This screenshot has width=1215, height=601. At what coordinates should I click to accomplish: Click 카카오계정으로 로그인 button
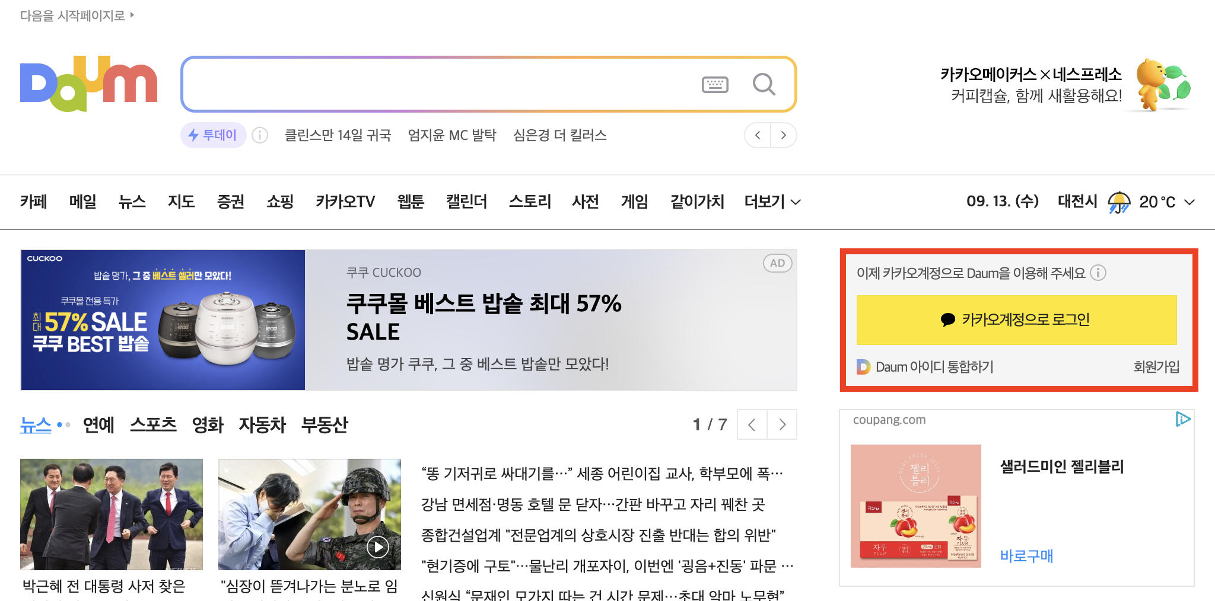click(x=1016, y=320)
